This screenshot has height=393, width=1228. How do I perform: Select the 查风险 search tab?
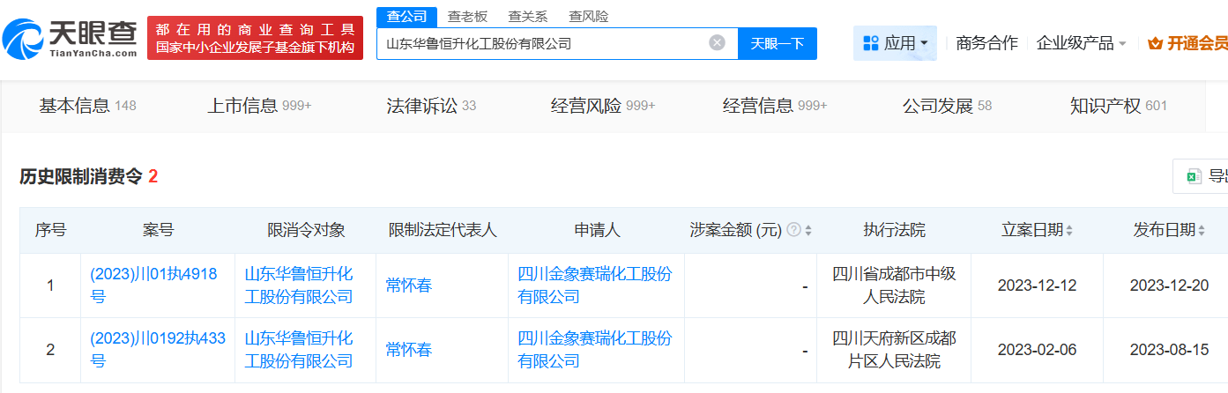[x=588, y=16]
